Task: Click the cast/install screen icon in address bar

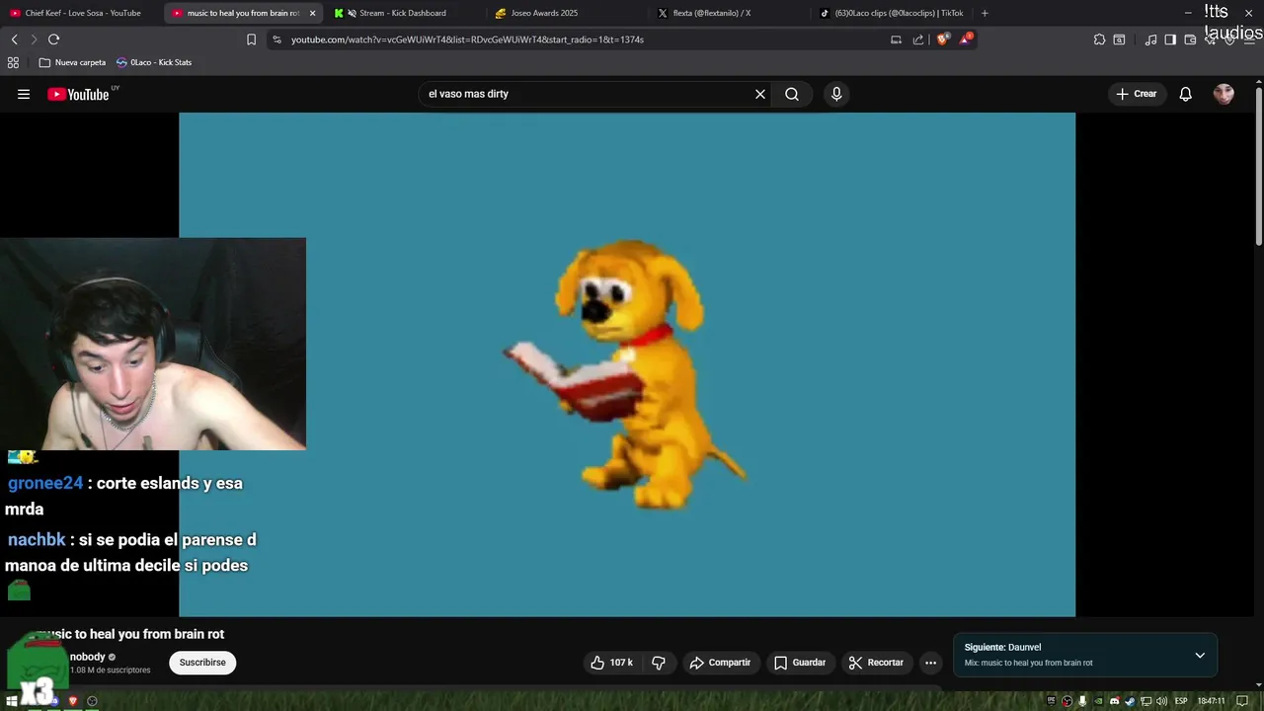Action: (x=896, y=39)
